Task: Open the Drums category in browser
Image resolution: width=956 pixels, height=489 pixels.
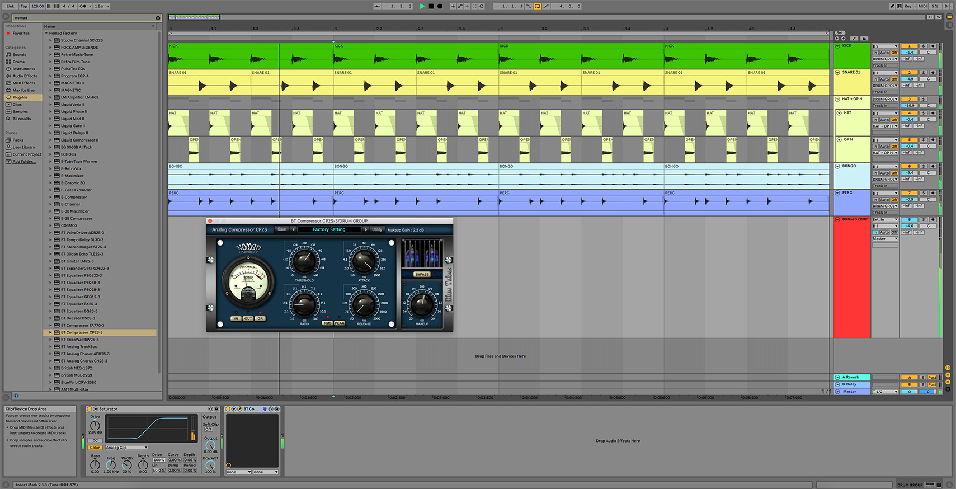Action: [x=18, y=62]
